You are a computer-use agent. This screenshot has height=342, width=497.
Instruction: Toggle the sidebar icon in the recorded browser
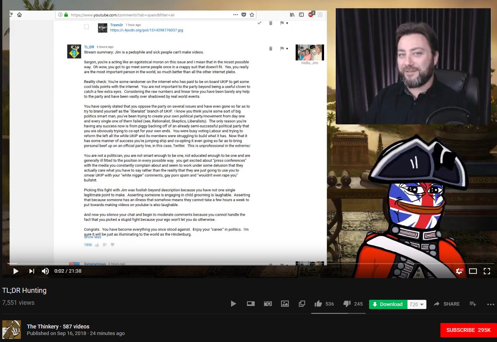click(302, 15)
